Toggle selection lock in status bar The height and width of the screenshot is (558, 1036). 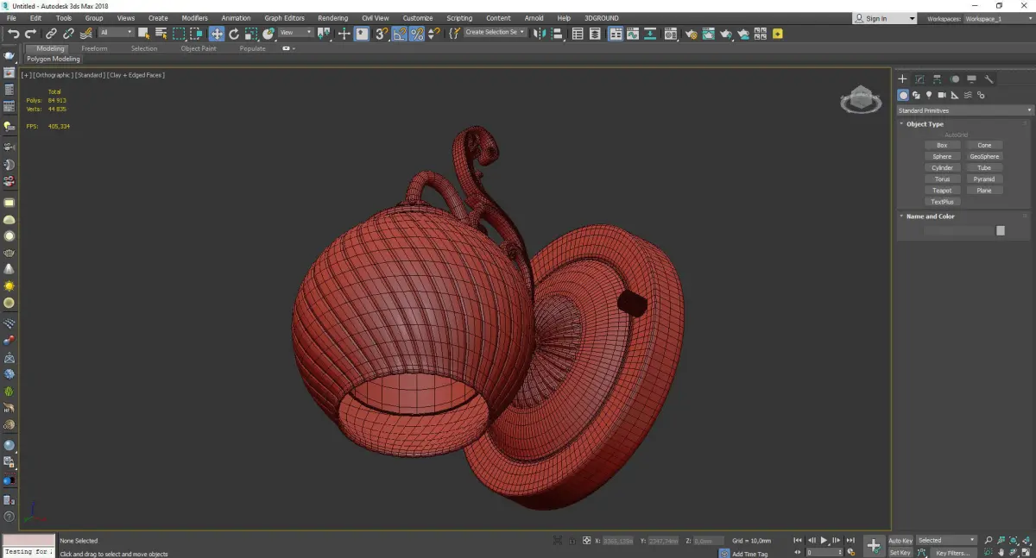pos(572,541)
